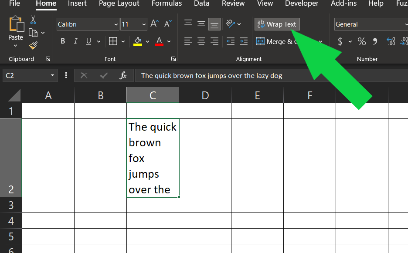408x253 pixels.
Task: Click the Paste clipboard icon
Action: [x=17, y=24]
